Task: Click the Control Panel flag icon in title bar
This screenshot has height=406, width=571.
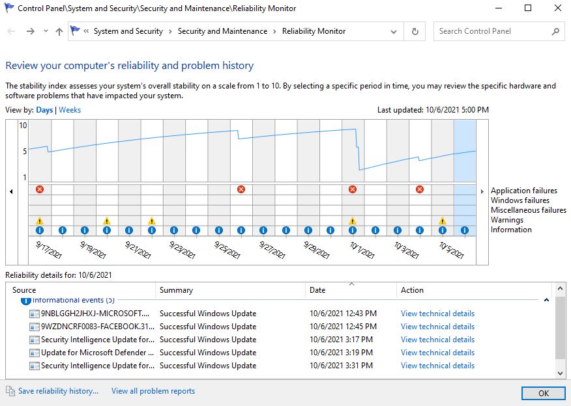Action: [x=8, y=8]
